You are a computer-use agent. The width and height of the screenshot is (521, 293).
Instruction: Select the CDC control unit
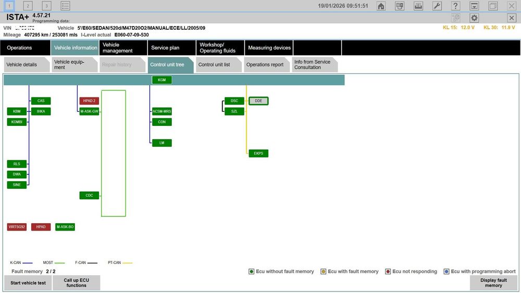pos(89,196)
